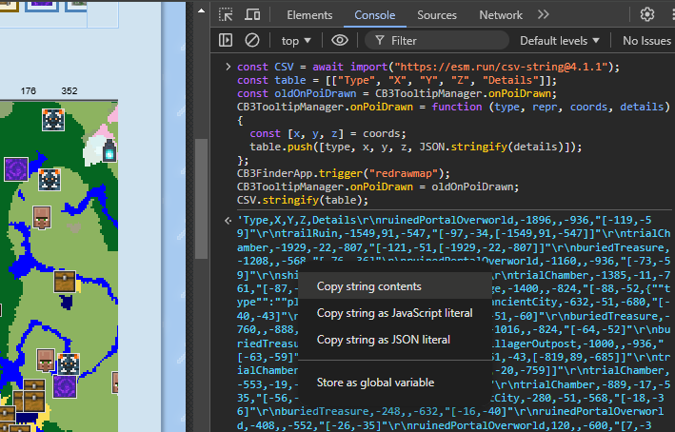Switch to the Elements tab
The image size is (675, 432).
[309, 15]
